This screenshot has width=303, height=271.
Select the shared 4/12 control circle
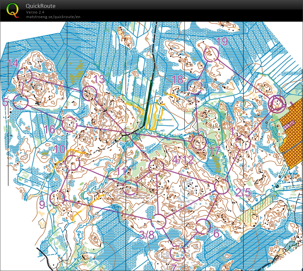156,167
